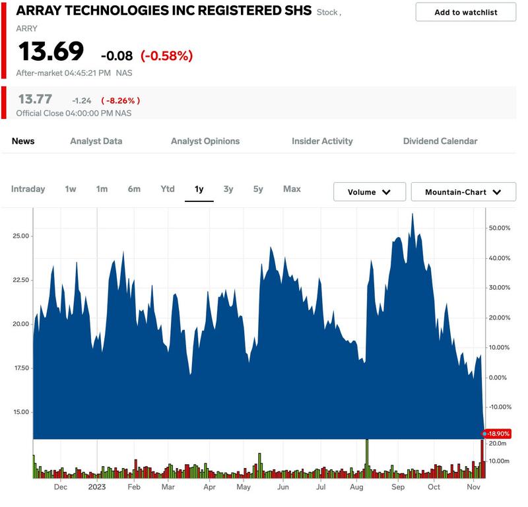Select the Max chart range

tap(292, 189)
